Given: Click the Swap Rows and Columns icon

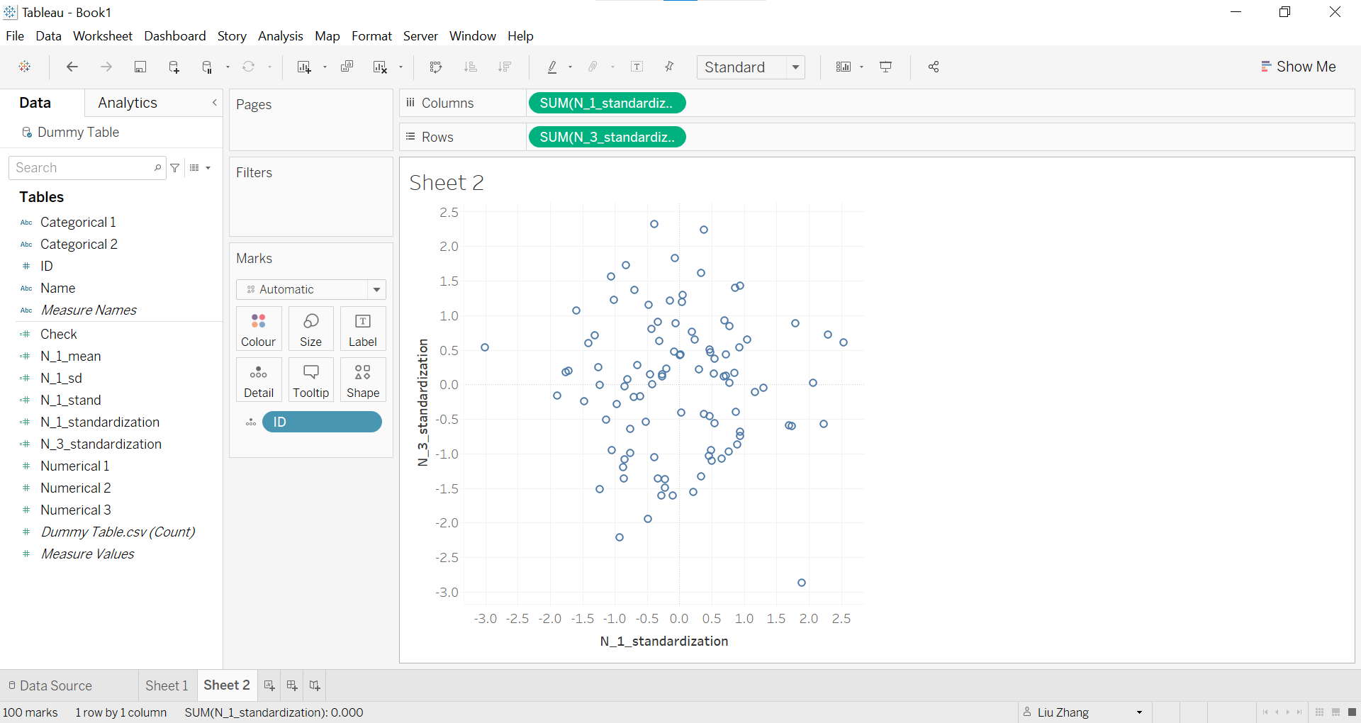Looking at the screenshot, I should pos(436,67).
